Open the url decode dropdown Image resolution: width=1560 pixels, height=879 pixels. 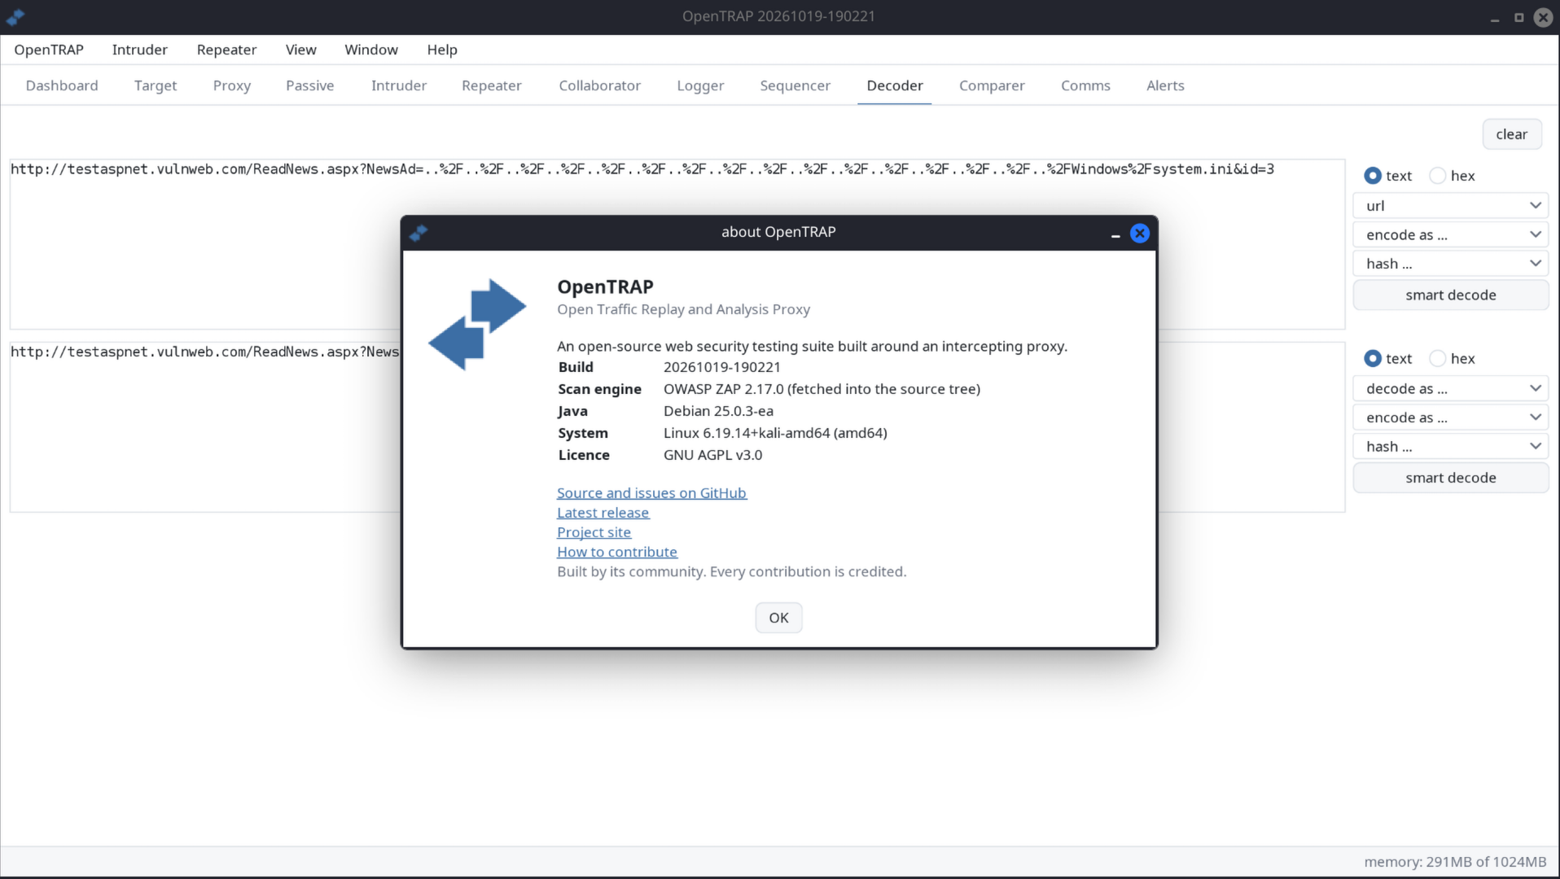[x=1451, y=206]
